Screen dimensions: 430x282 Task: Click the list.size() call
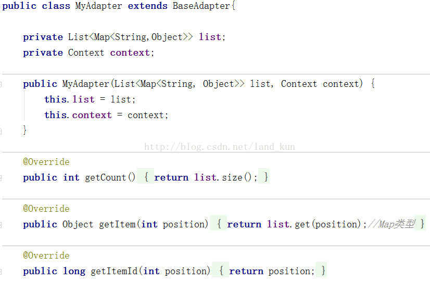point(223,177)
